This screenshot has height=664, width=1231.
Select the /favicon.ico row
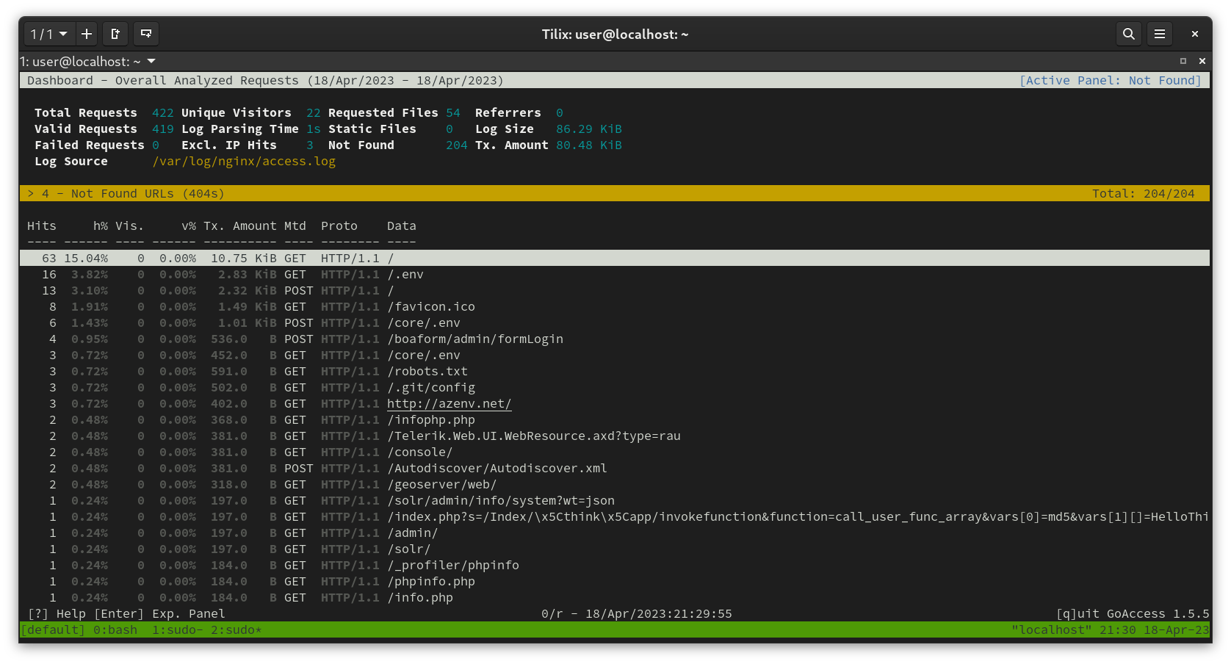point(615,307)
